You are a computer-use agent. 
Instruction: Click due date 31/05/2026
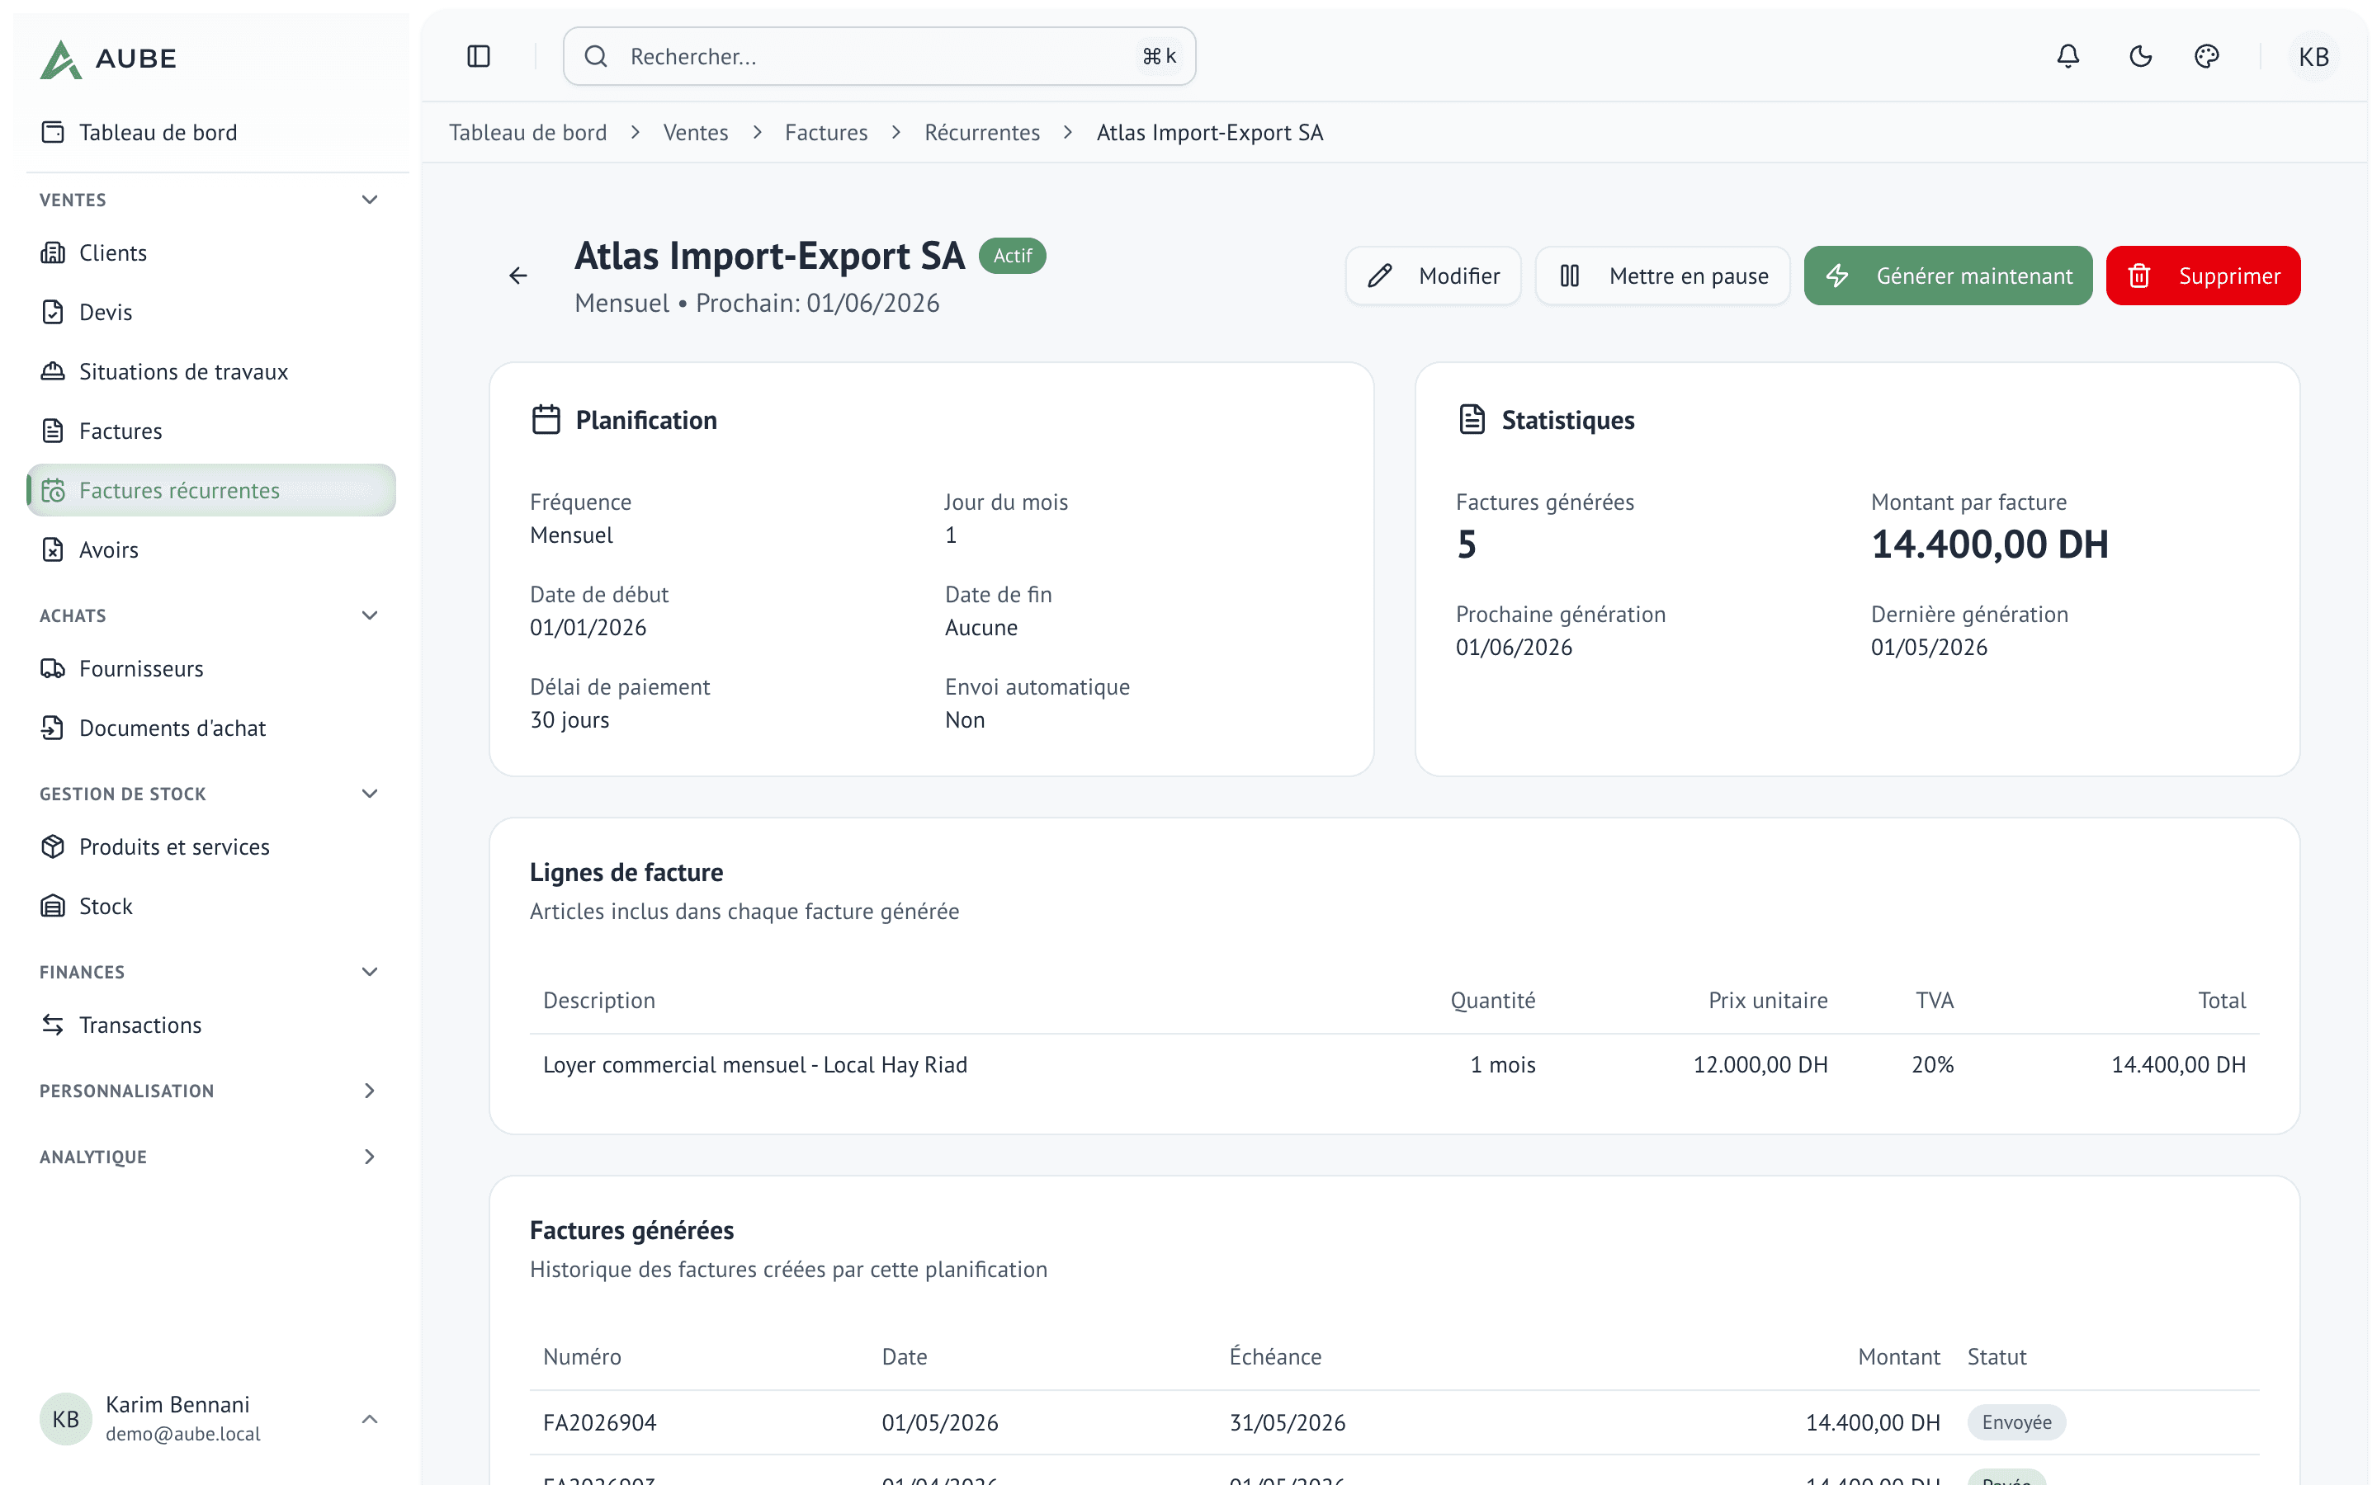click(x=1287, y=1422)
